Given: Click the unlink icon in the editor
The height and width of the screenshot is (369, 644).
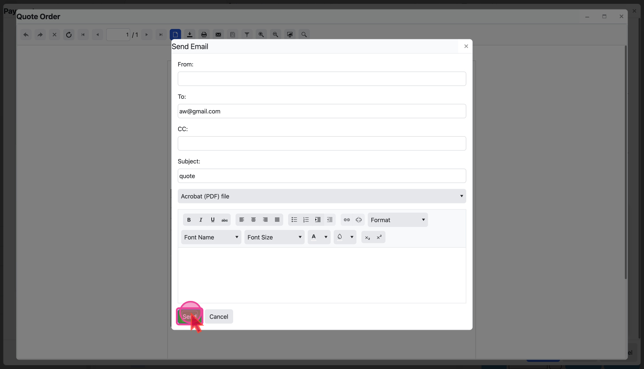Looking at the screenshot, I should coord(359,220).
